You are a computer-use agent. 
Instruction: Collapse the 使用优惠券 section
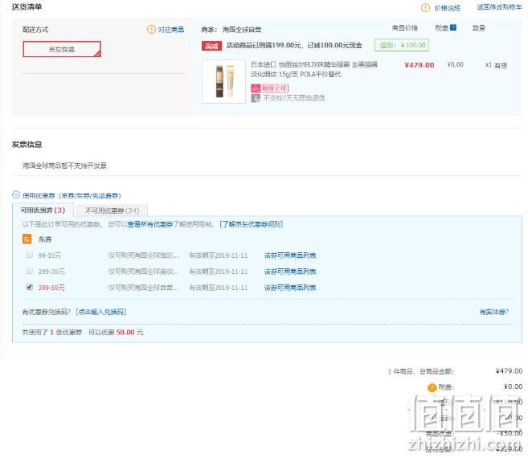16,194
